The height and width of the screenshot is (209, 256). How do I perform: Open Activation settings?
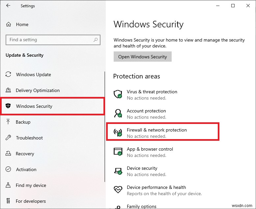pyautogui.click(x=26, y=169)
